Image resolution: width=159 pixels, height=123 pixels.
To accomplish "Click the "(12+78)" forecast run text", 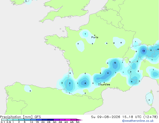I will point(151,117).
